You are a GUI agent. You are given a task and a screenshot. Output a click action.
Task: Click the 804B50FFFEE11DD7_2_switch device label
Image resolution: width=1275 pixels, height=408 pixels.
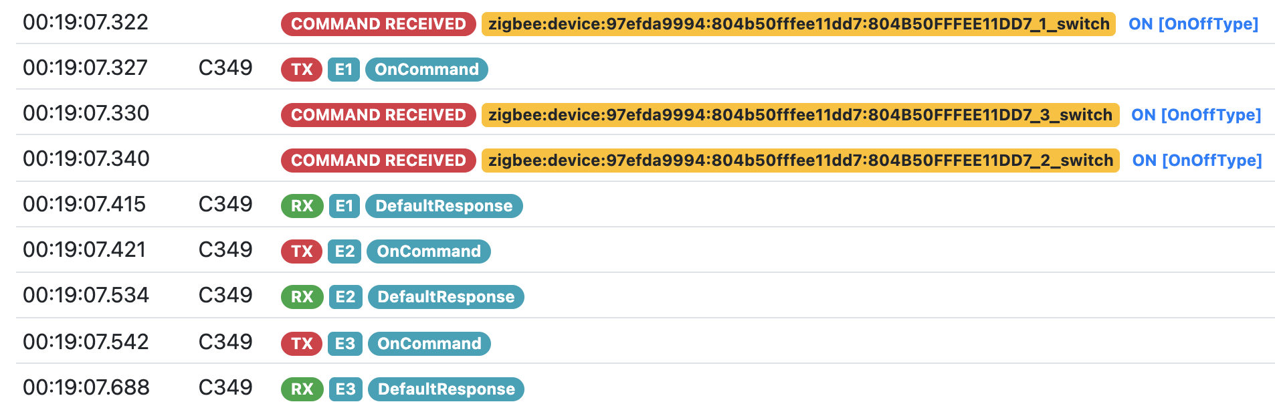(800, 161)
